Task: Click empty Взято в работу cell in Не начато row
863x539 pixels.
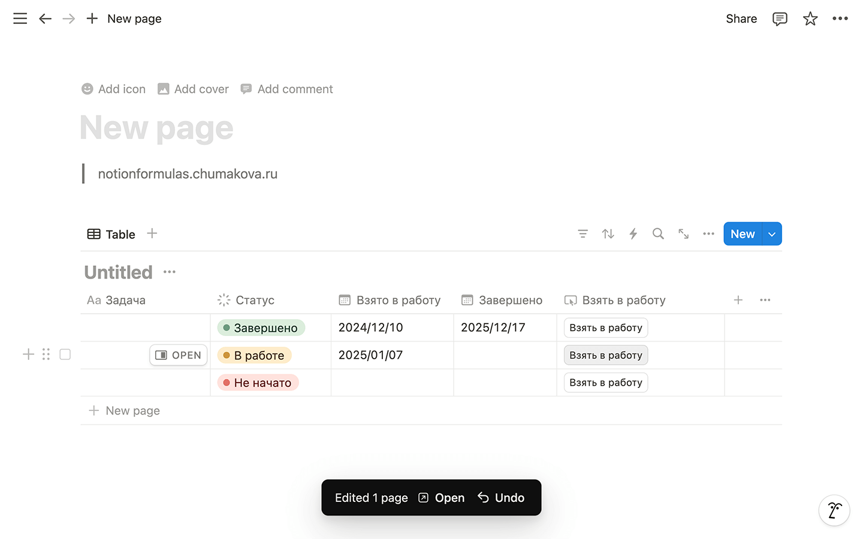Action: click(393, 383)
